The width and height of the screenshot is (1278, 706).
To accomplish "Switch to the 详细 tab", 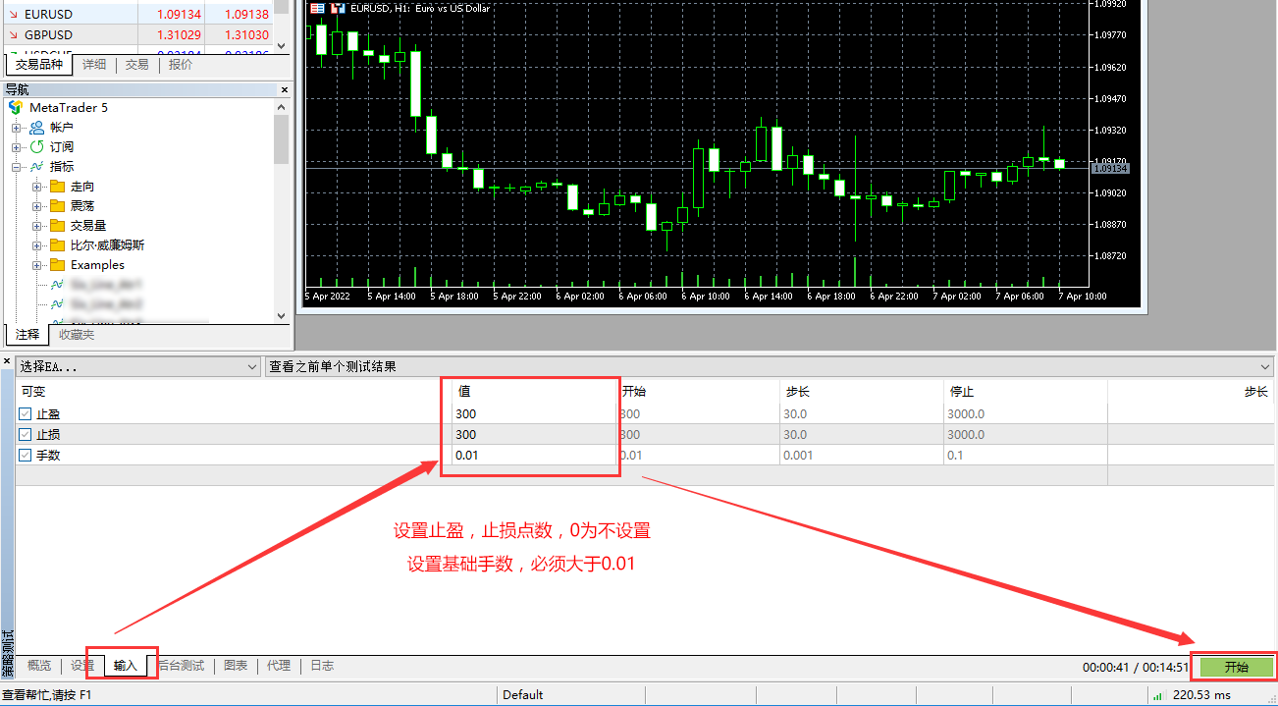I will (x=94, y=65).
